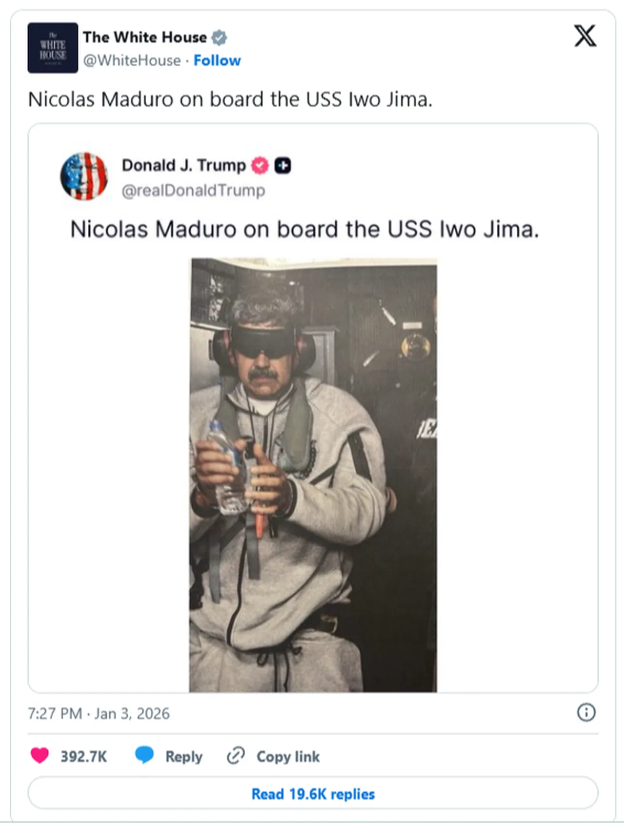The image size is (624, 823).
Task: Click the black plus badge after Trump's name
Action: point(283,166)
